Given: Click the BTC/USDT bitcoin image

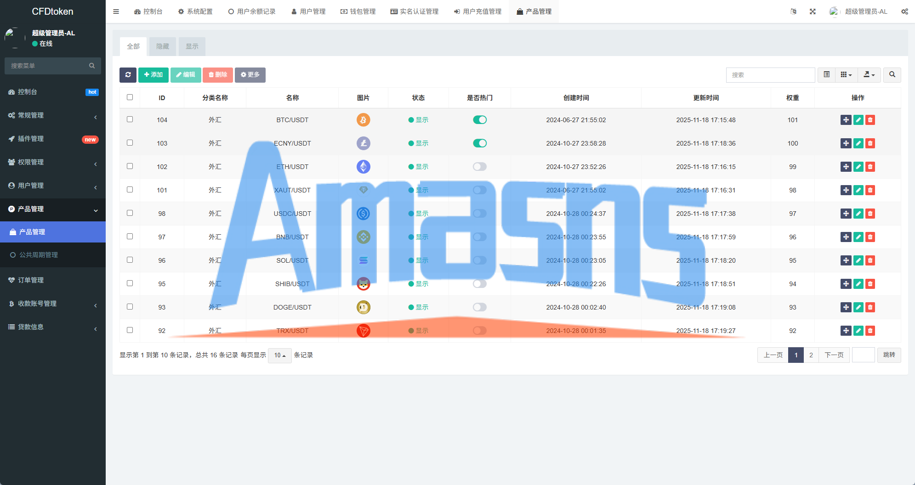Looking at the screenshot, I should coord(363,120).
